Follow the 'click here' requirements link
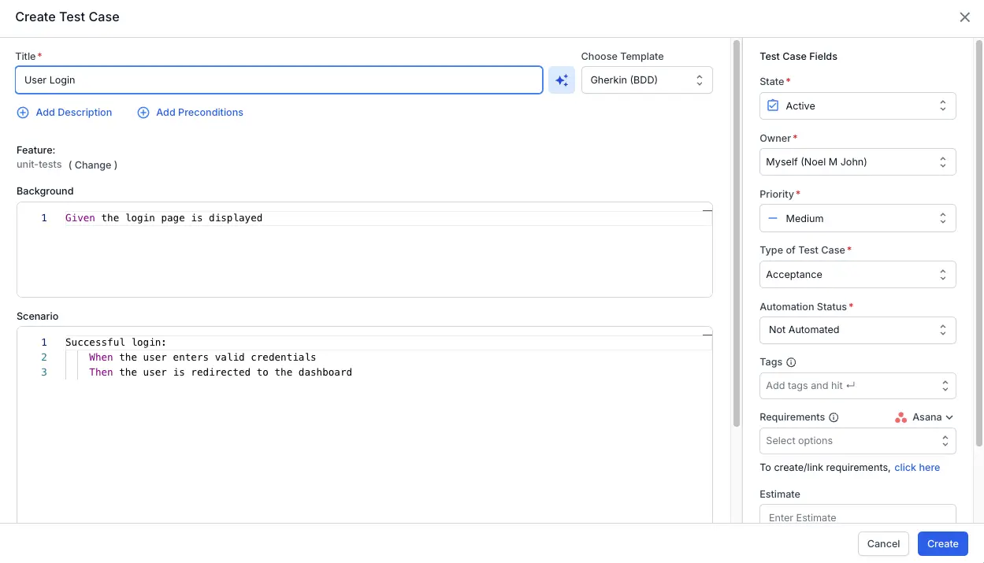This screenshot has height=563, width=984. click(917, 468)
